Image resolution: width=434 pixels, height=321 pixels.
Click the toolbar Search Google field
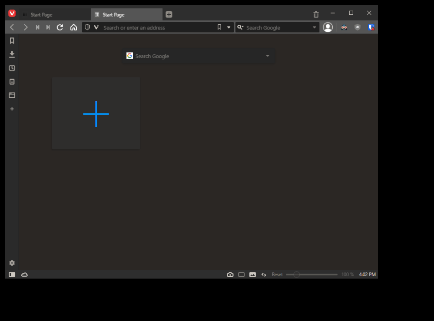tap(278, 28)
